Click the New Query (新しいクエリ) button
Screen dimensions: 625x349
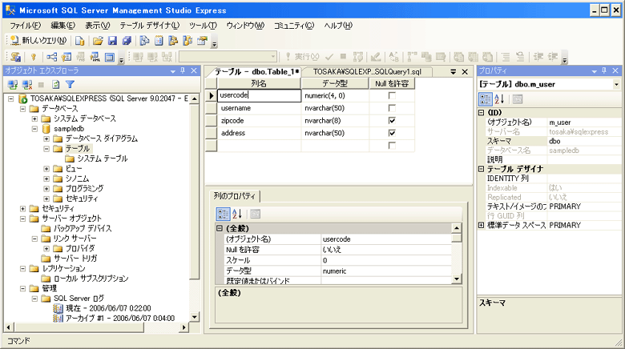tap(38, 41)
